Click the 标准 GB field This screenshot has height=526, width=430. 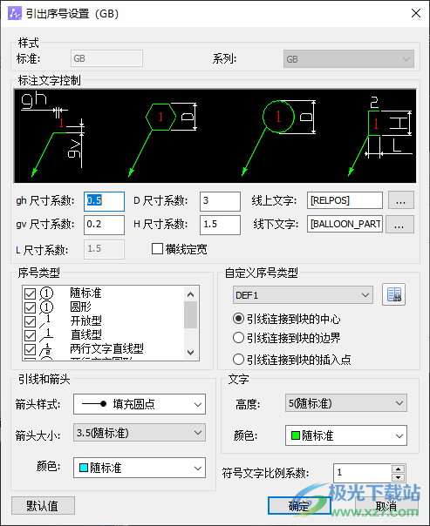(106, 58)
